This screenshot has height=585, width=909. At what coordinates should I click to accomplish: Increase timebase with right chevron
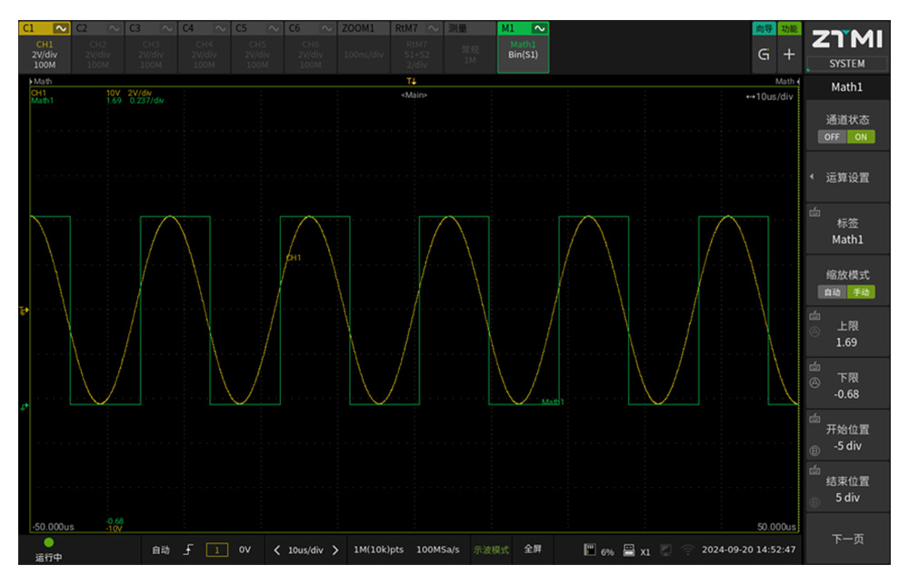335,550
